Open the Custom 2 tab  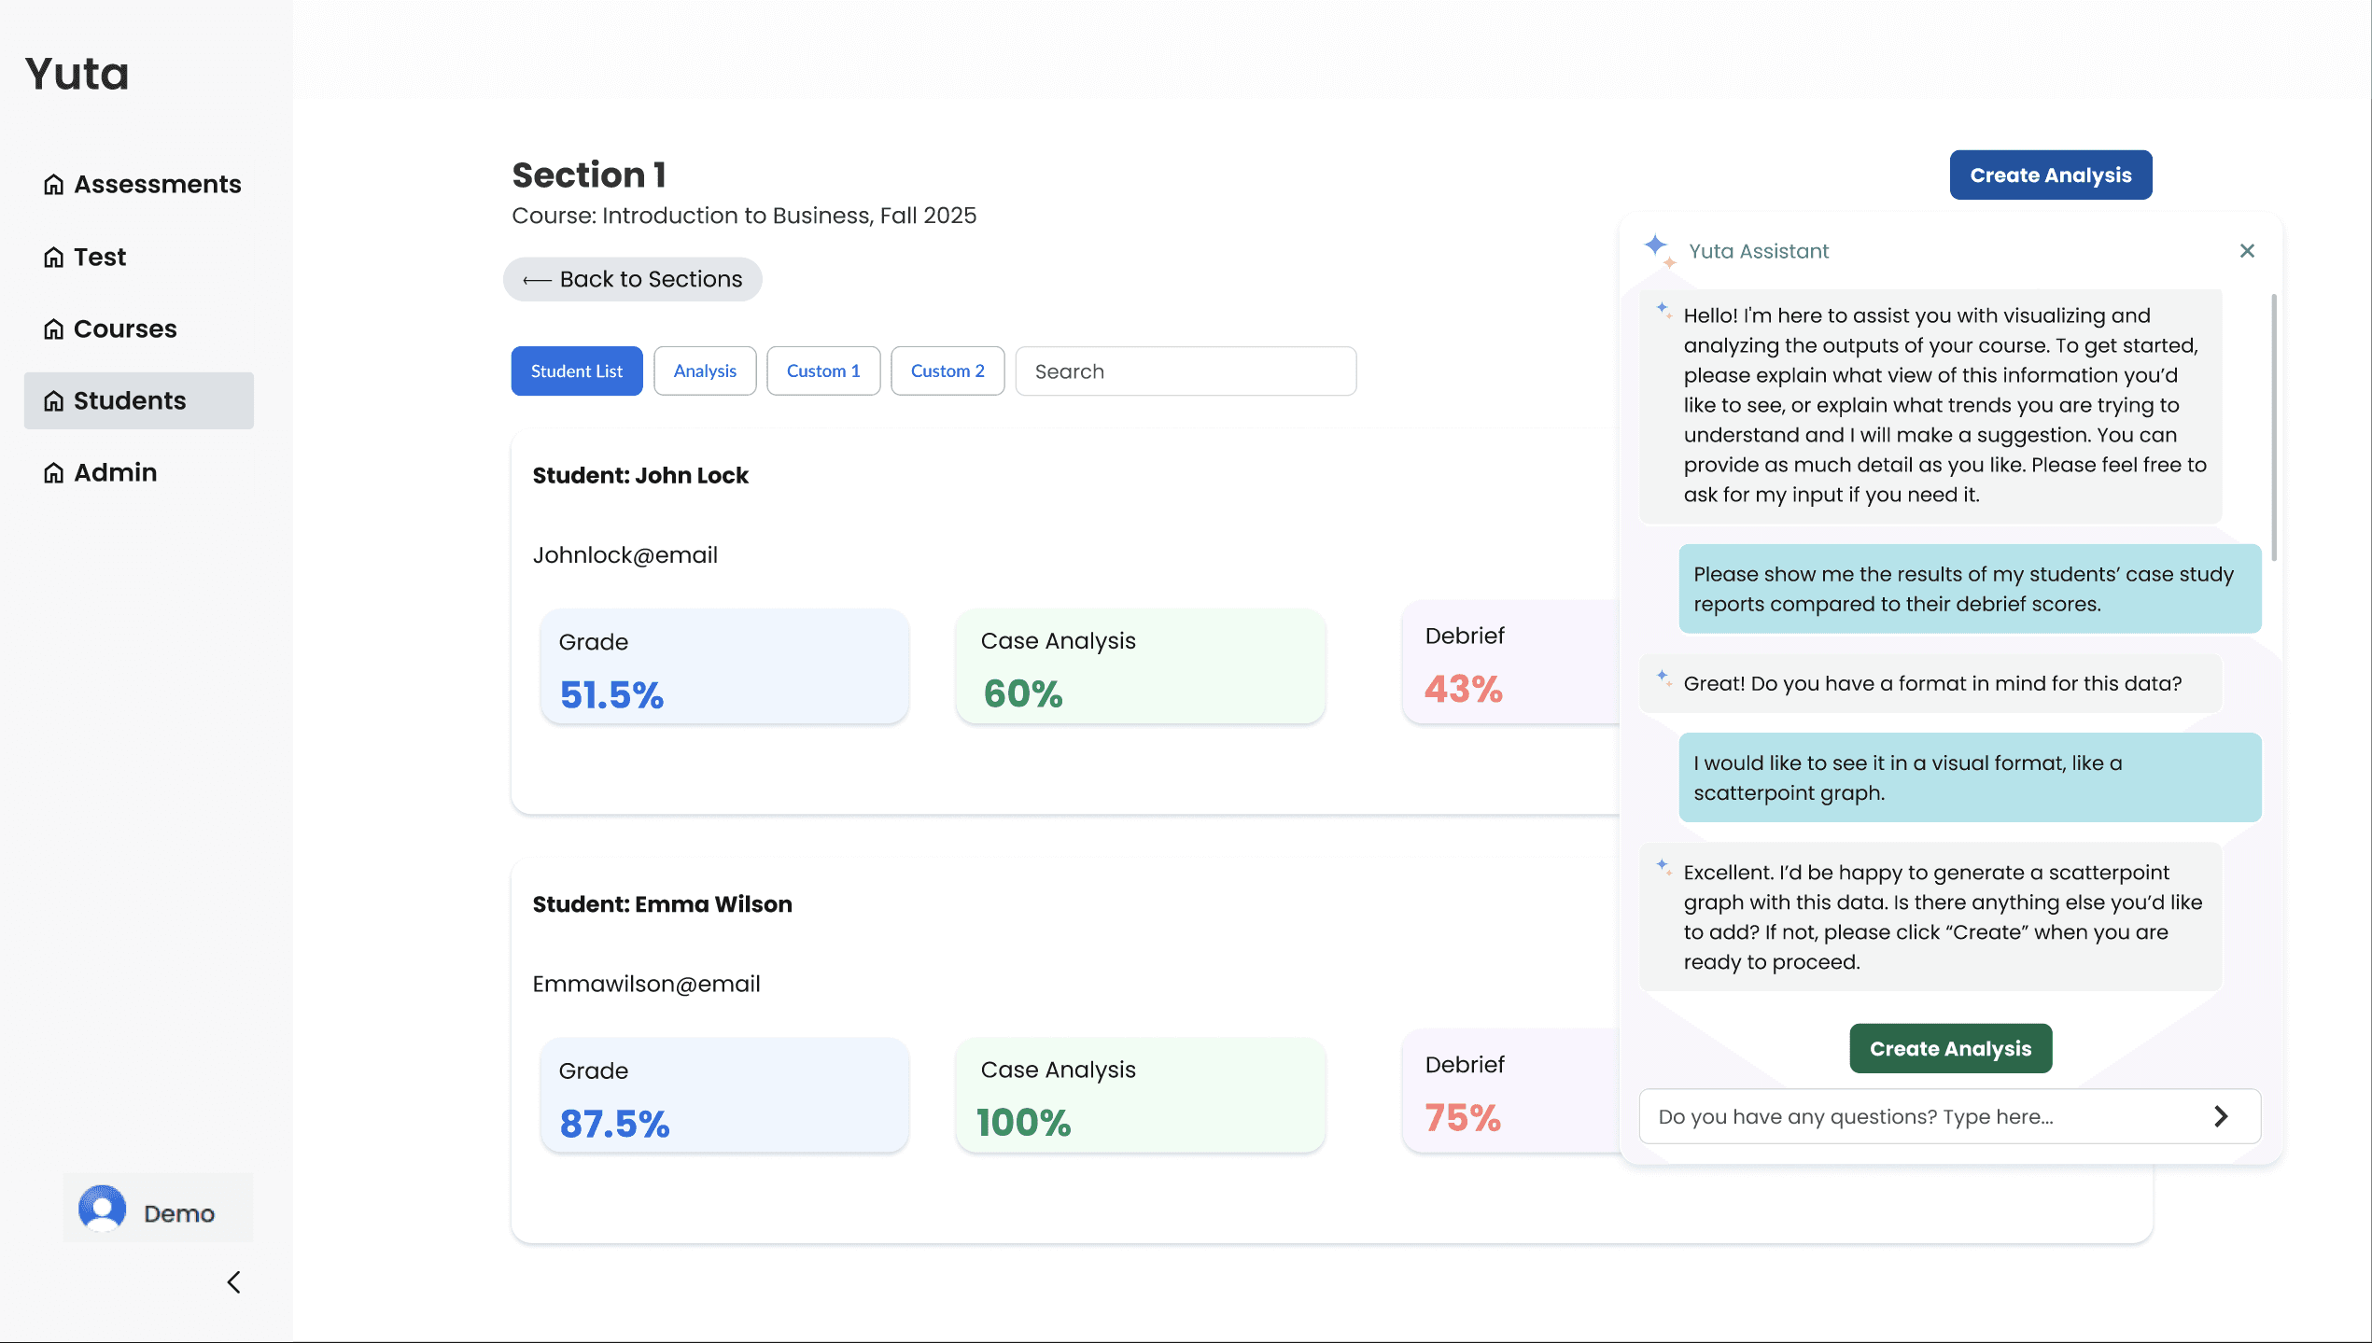(947, 371)
